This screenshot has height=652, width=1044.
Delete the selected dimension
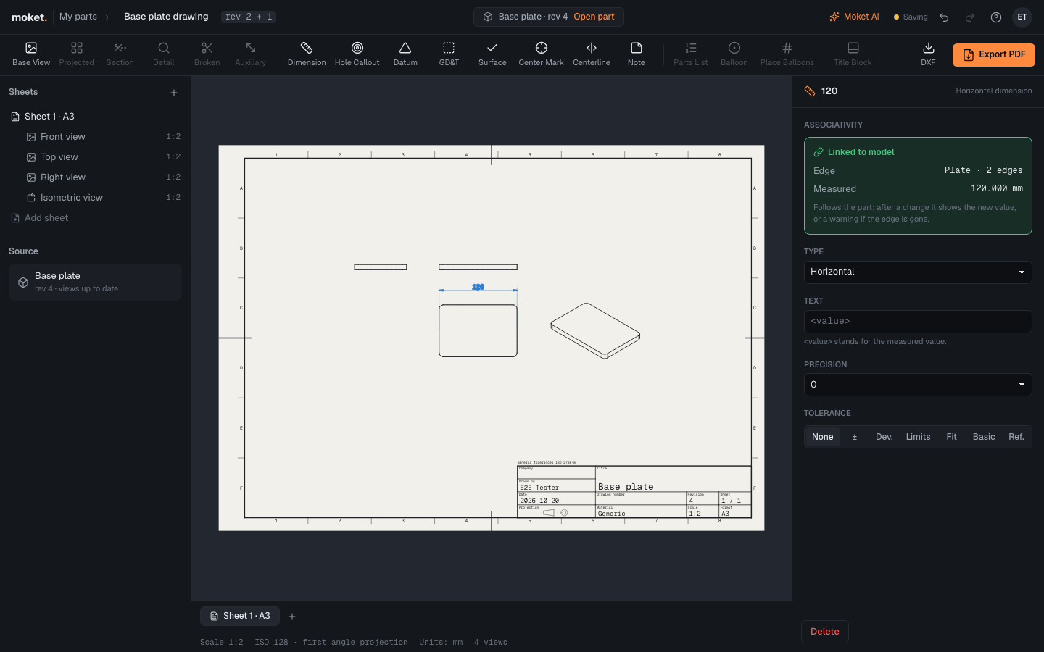tap(825, 632)
